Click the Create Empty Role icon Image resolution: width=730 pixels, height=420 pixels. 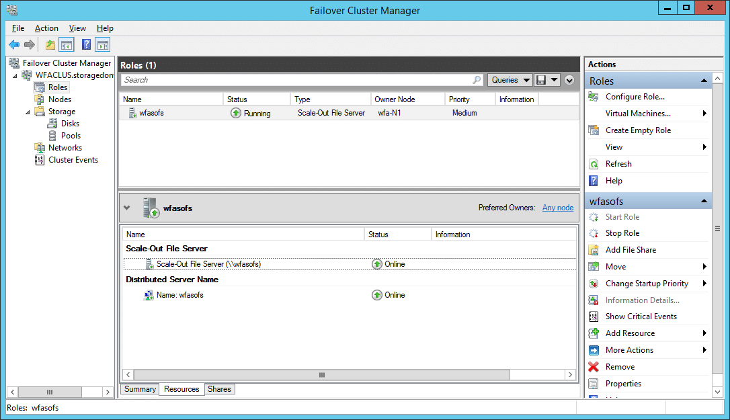(x=594, y=130)
